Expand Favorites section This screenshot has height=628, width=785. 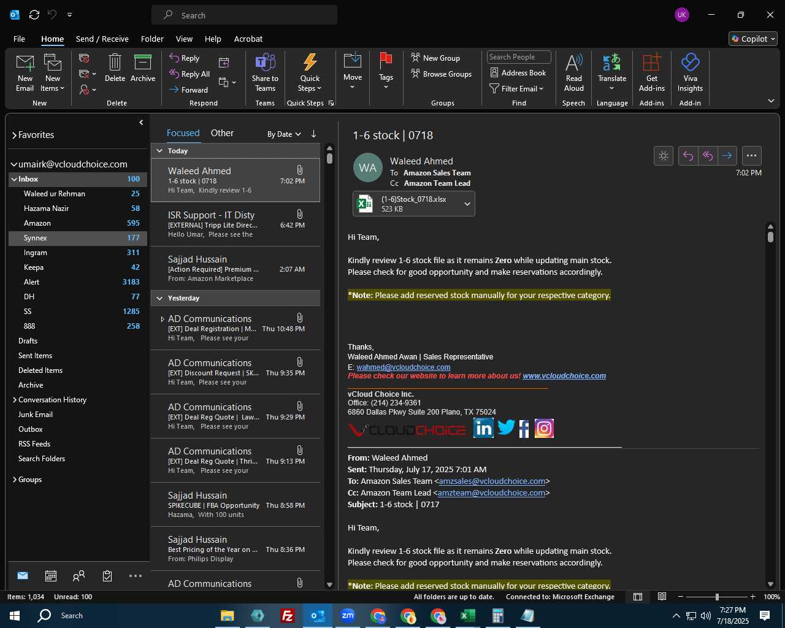coord(14,136)
